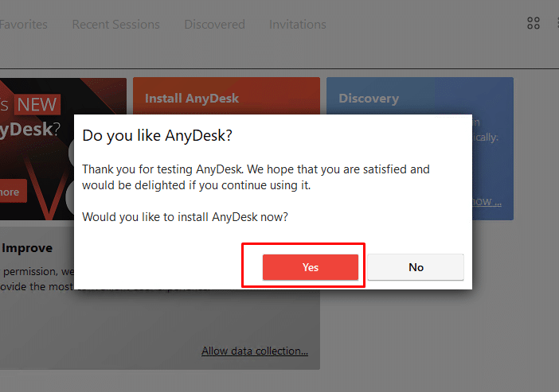
Task: Select the Discovered tab
Action: click(215, 24)
